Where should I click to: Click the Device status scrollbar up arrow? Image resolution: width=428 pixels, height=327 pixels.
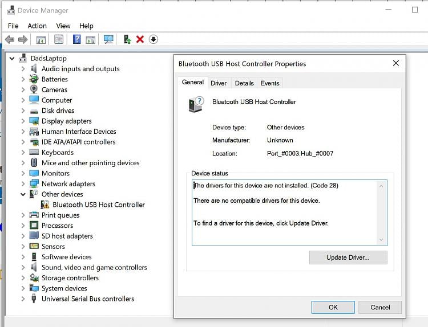tap(381, 186)
